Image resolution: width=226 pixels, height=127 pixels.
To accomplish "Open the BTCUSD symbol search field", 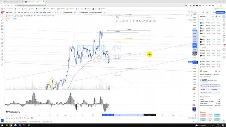I will click(8, 12).
